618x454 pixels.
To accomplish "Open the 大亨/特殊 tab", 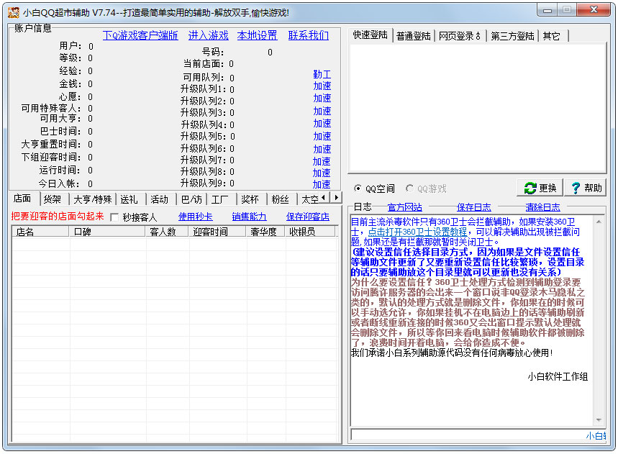I will 93,199.
